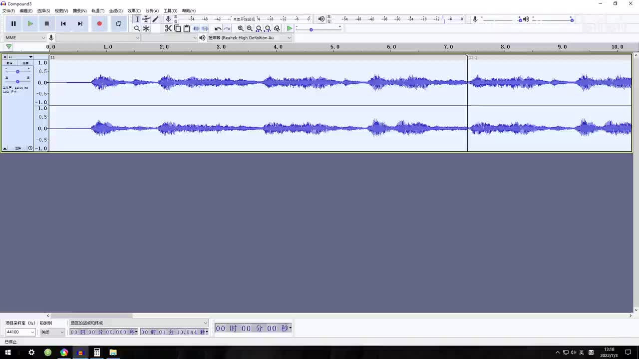
Task: Toggle the track sync-lock clock icon
Action: point(30,148)
